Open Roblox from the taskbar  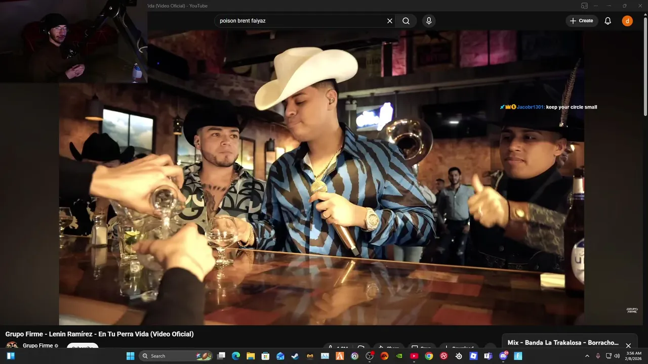tap(473, 356)
